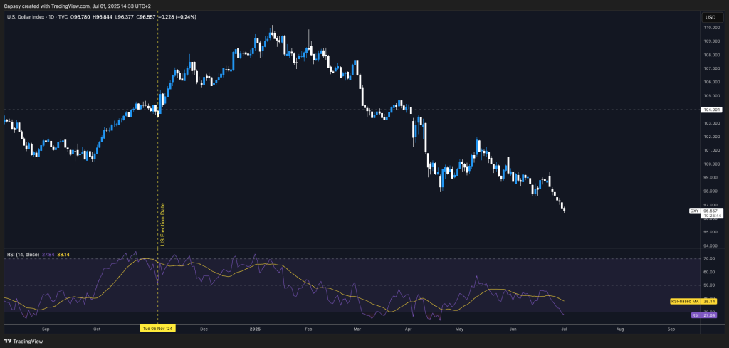The width and height of the screenshot is (729, 348).
Task: Click the yellow RSI-based MA axis label
Action: click(685, 301)
